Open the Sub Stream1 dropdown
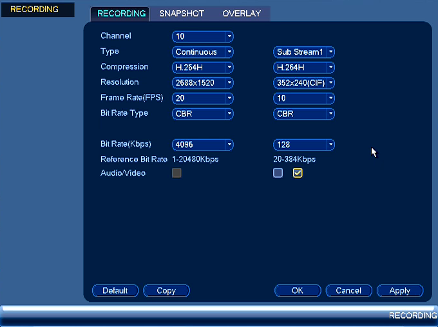 [x=304, y=52]
